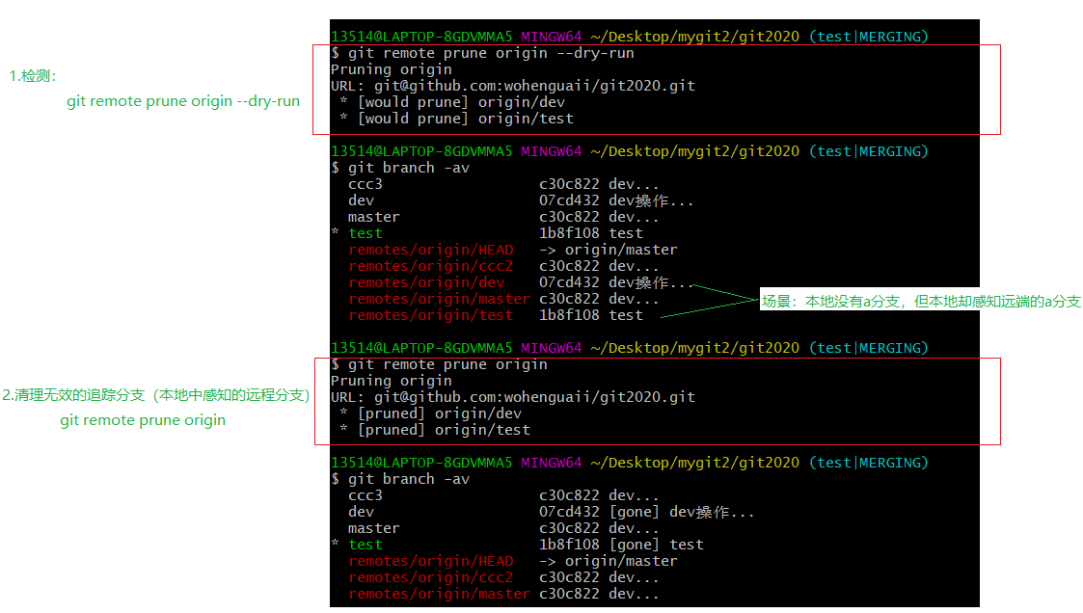Click the left green annotation ending in '--dry-run'
The image size is (1083, 613).
pos(182,101)
